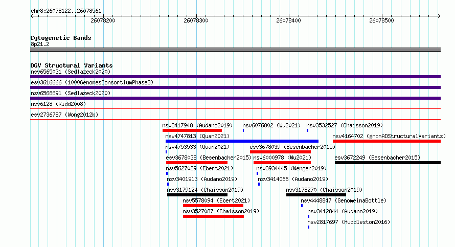Click the 26078200 ruler position label

pos(103,20)
